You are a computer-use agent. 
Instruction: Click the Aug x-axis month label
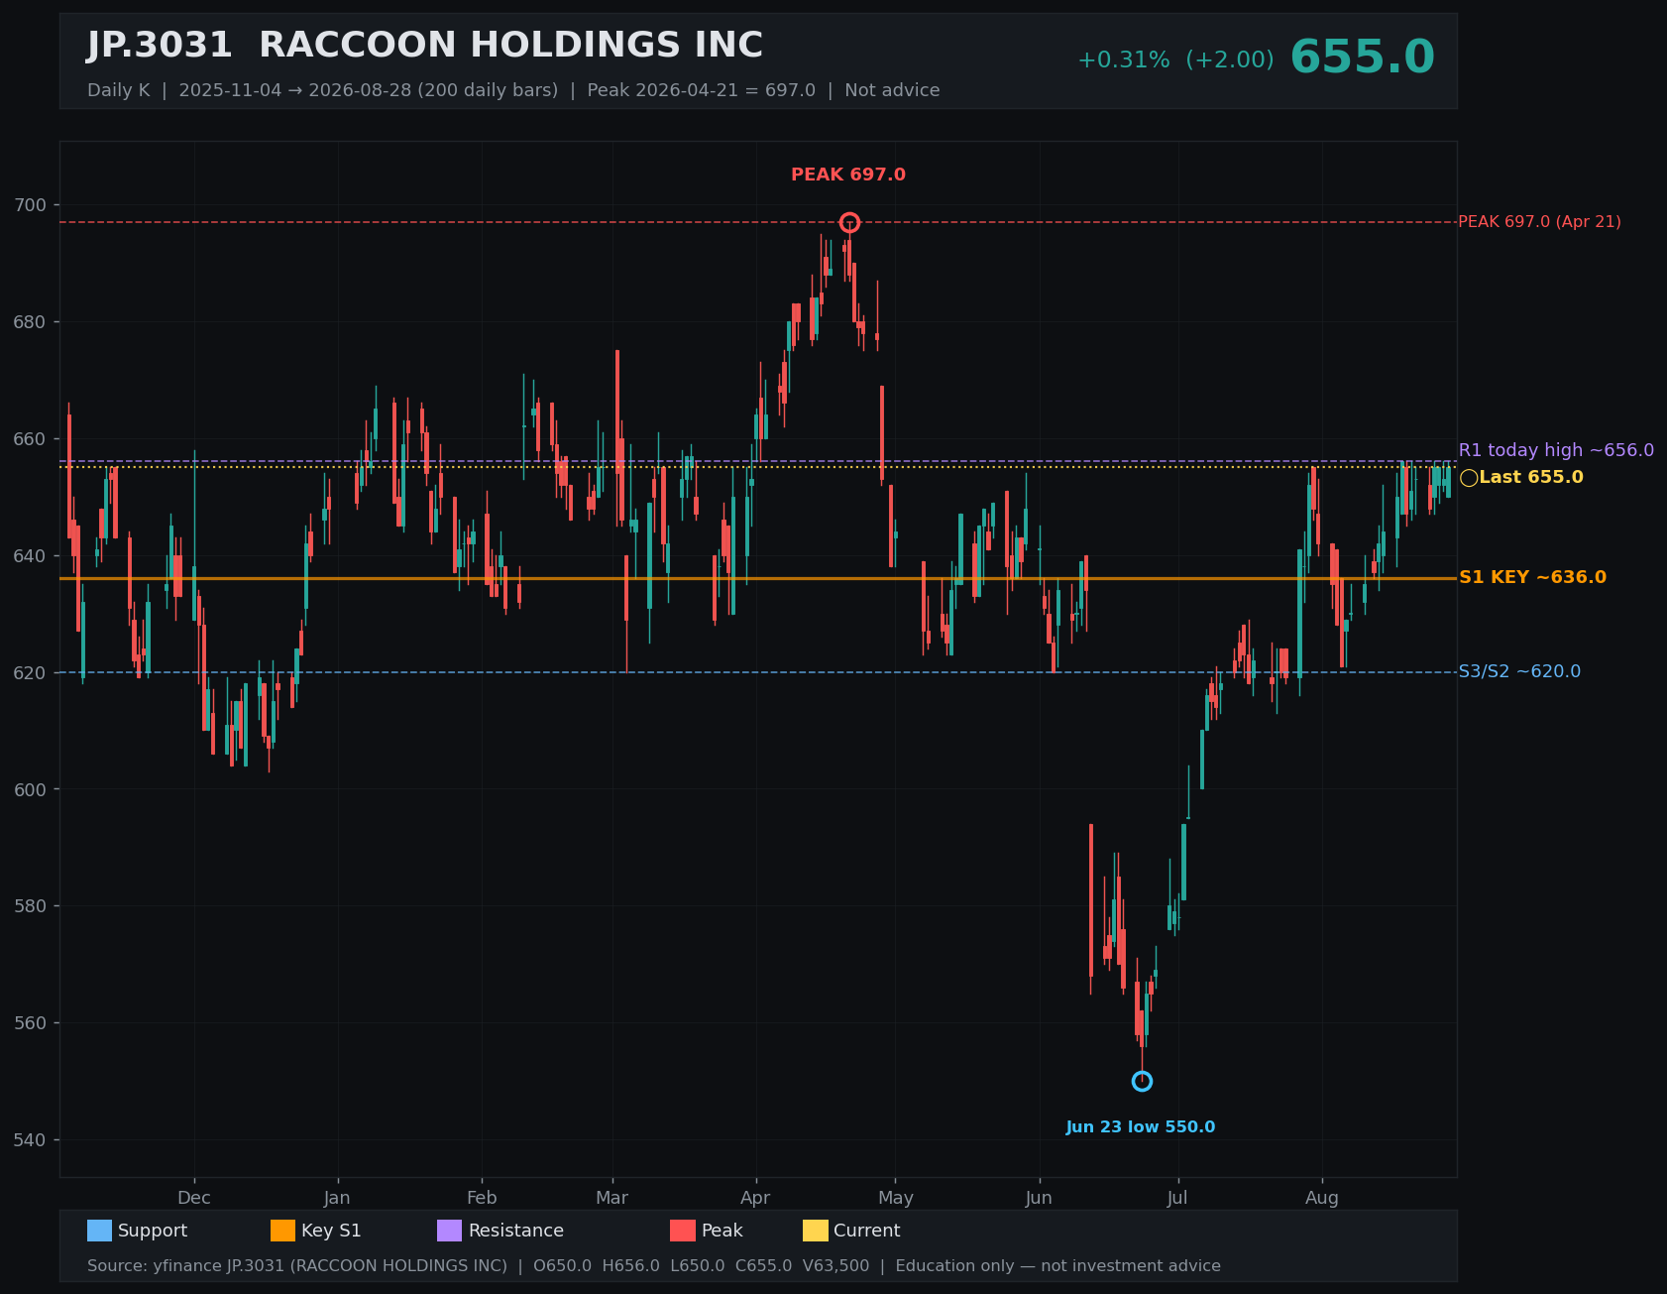tap(1322, 1198)
